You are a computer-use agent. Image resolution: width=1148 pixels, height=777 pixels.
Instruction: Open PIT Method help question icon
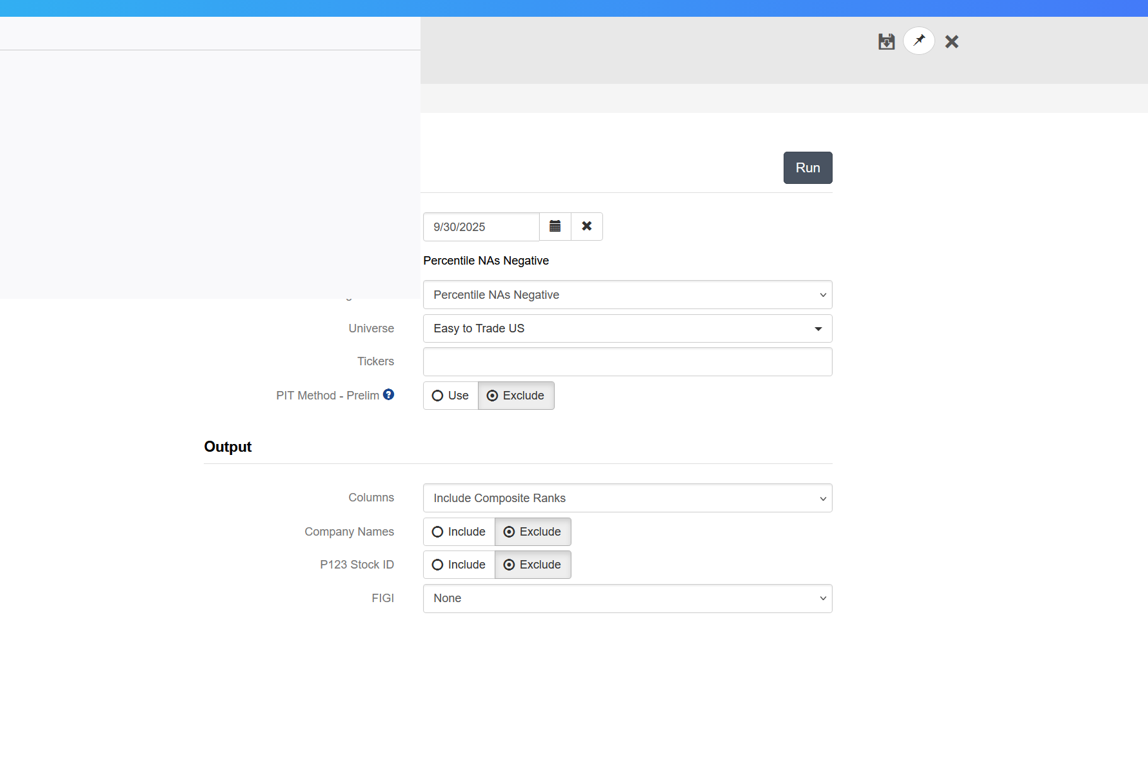[388, 394]
